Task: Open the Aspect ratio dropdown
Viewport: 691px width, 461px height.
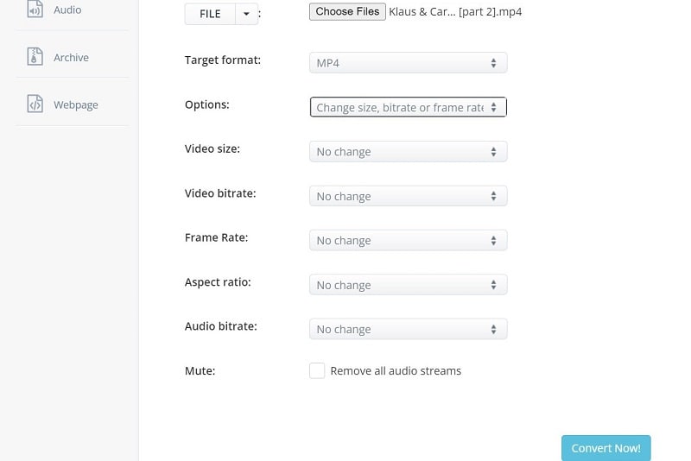Action: click(408, 285)
